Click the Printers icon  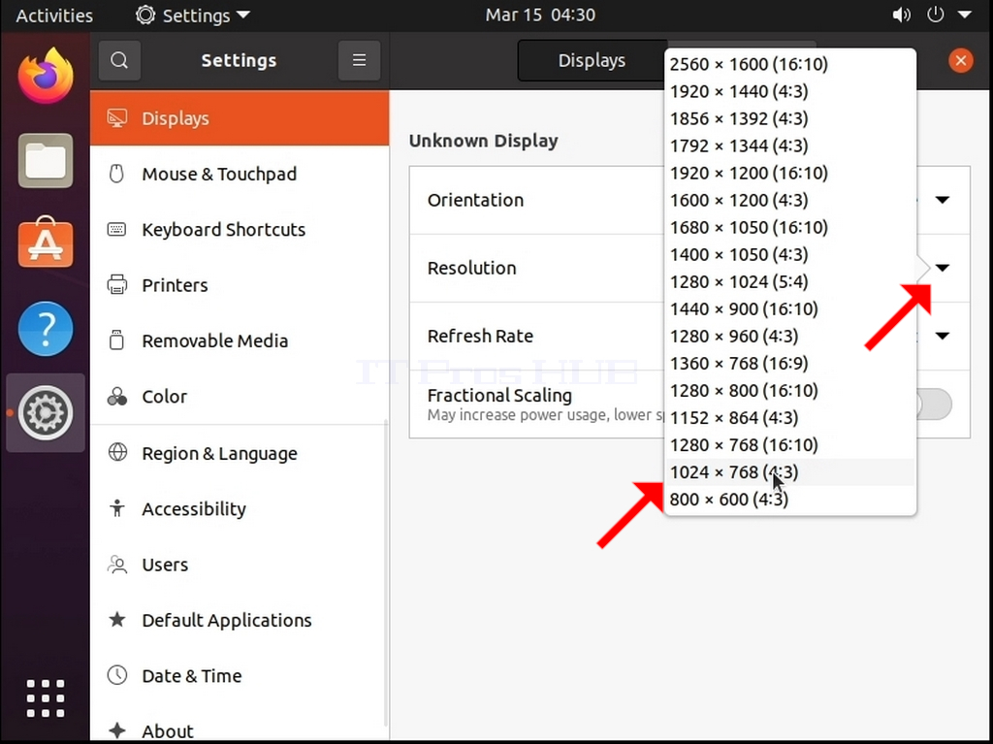(x=117, y=284)
